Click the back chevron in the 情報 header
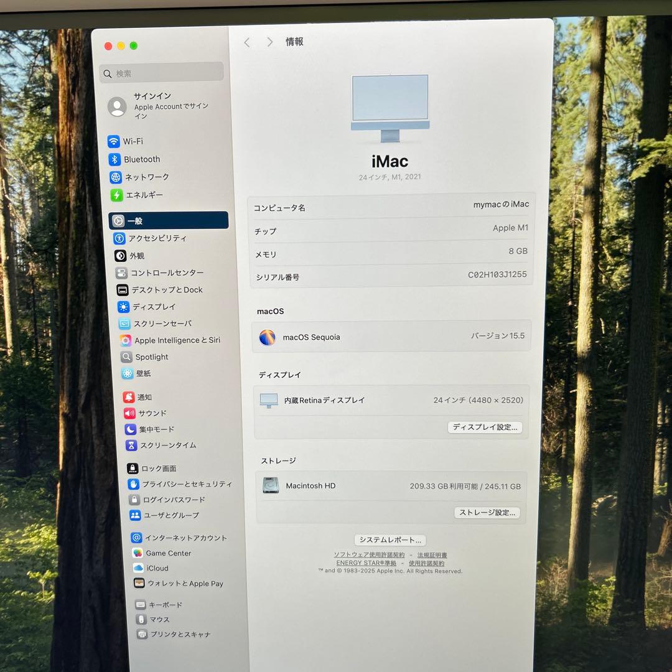 tap(247, 42)
